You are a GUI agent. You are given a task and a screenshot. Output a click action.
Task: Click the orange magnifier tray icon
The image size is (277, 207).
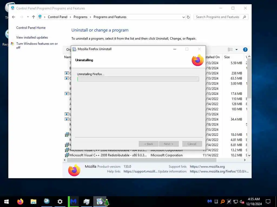223,201
